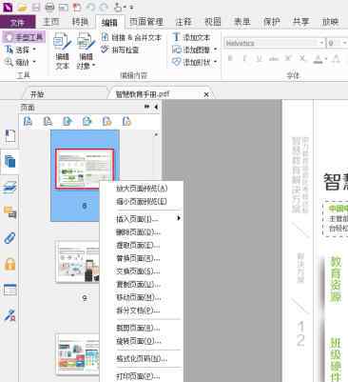This screenshot has width=348, height=382.
Task: Switch to the 保护 protect ribbon tab
Action: click(271, 22)
